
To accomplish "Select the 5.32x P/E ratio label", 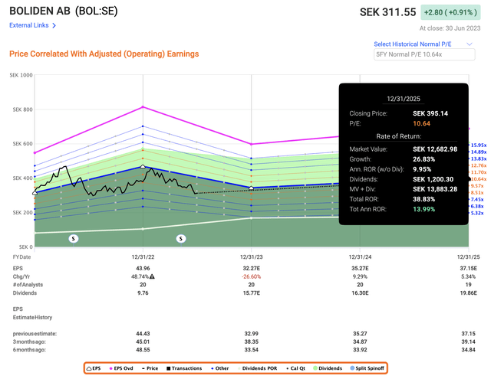I will pos(477,213).
